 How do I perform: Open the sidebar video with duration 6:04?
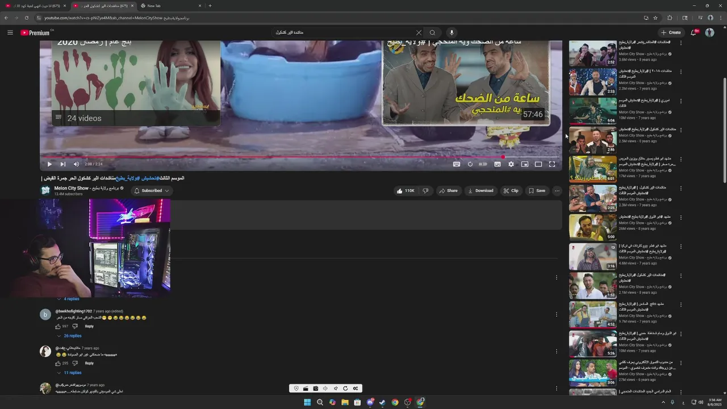(593, 111)
